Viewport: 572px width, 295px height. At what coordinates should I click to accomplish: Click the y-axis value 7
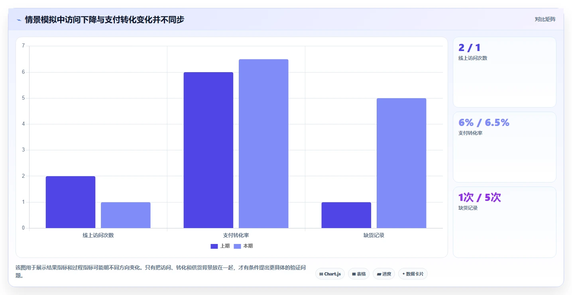click(23, 46)
